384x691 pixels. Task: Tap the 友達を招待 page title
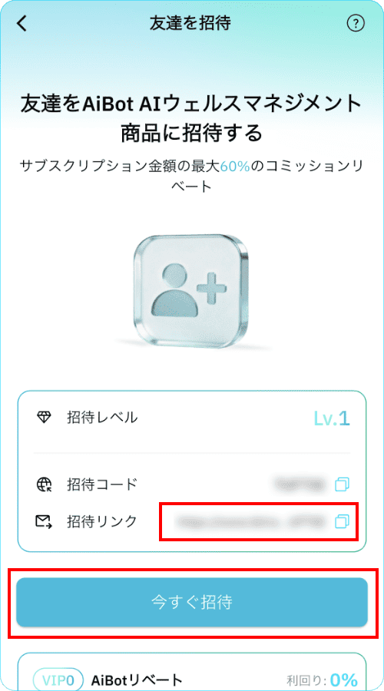click(190, 23)
